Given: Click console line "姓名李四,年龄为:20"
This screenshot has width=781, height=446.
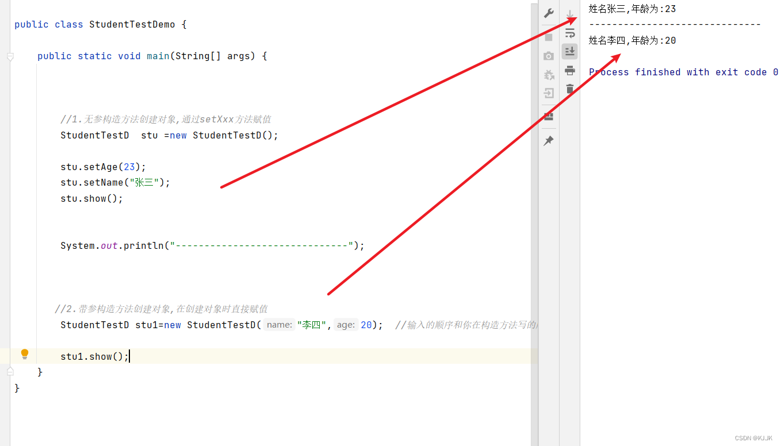Looking at the screenshot, I should click(x=632, y=40).
